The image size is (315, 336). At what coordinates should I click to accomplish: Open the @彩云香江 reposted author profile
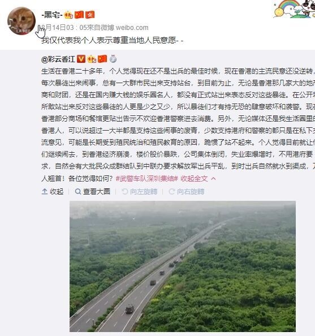(58, 59)
